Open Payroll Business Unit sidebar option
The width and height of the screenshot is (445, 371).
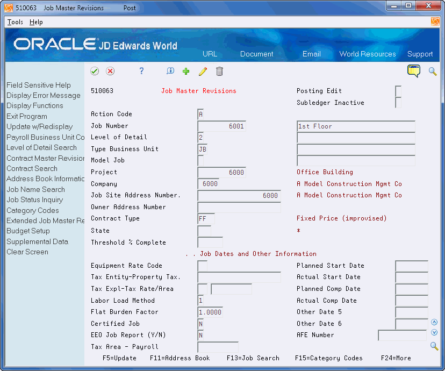click(45, 138)
